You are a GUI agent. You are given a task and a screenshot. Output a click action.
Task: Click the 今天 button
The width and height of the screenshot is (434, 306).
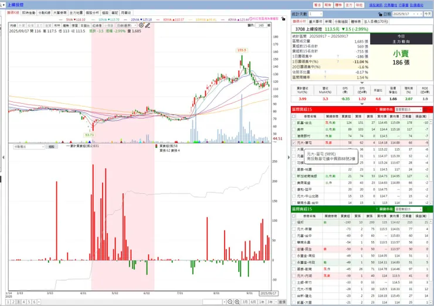point(428,14)
